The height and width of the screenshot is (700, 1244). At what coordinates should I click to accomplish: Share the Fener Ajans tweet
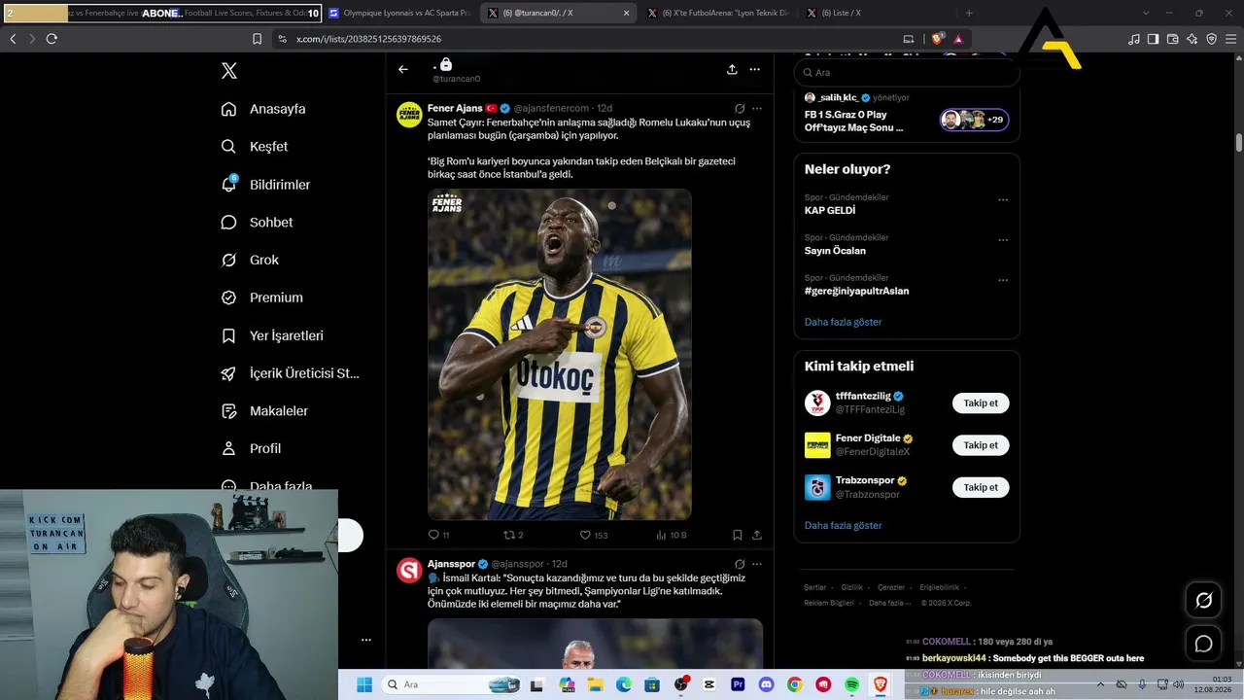(x=757, y=535)
